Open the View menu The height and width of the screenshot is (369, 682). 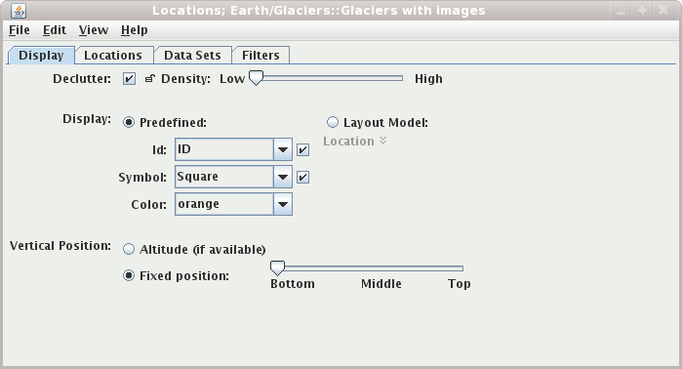pos(94,30)
